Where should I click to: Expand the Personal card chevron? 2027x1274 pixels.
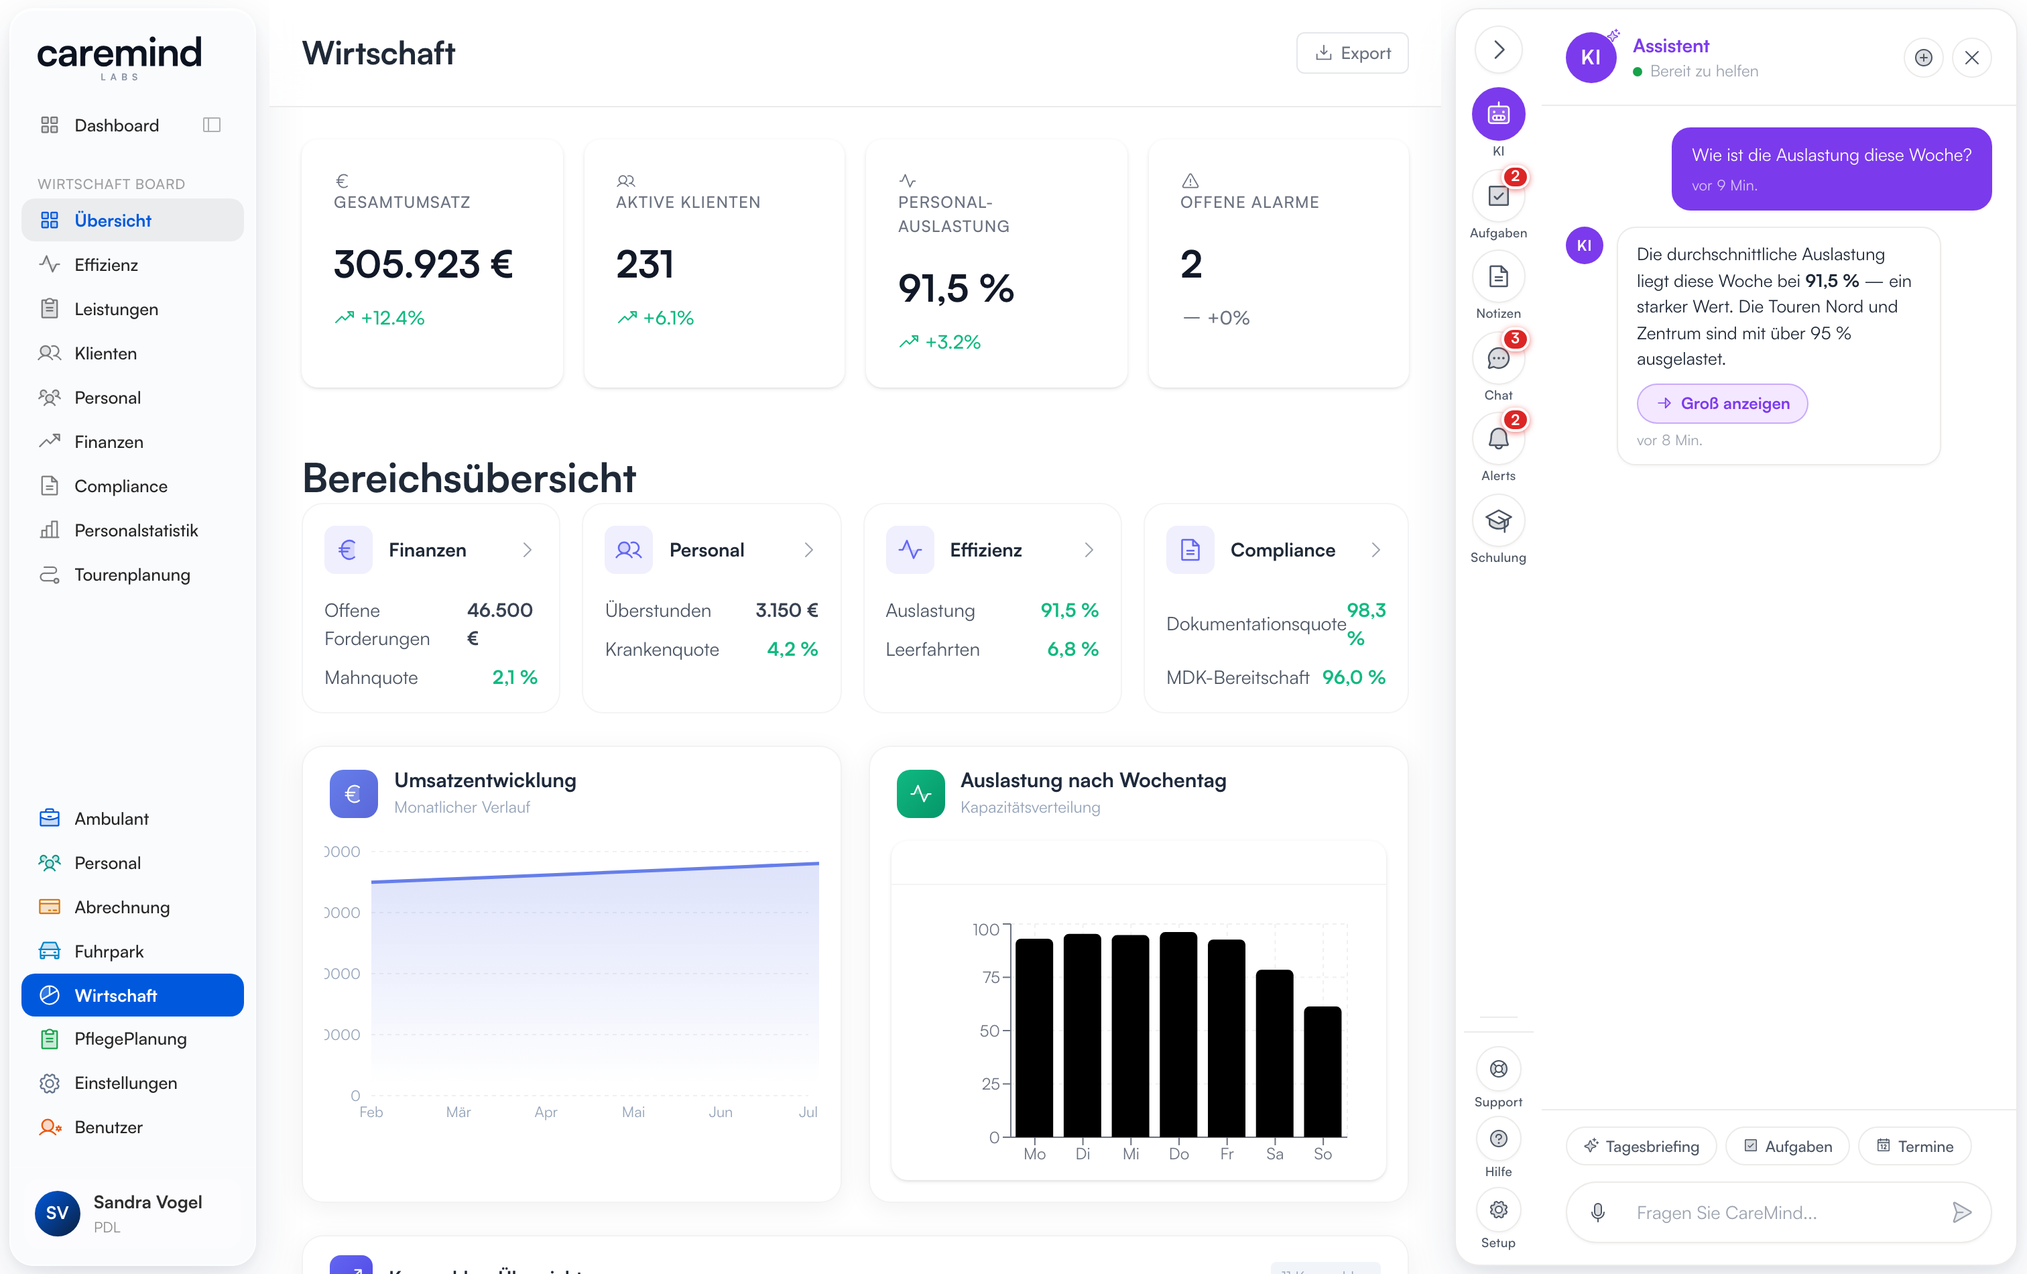click(808, 550)
